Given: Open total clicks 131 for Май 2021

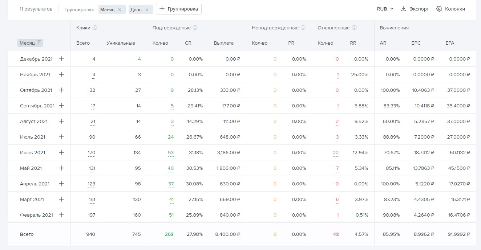Looking at the screenshot, I should (x=92, y=168).
